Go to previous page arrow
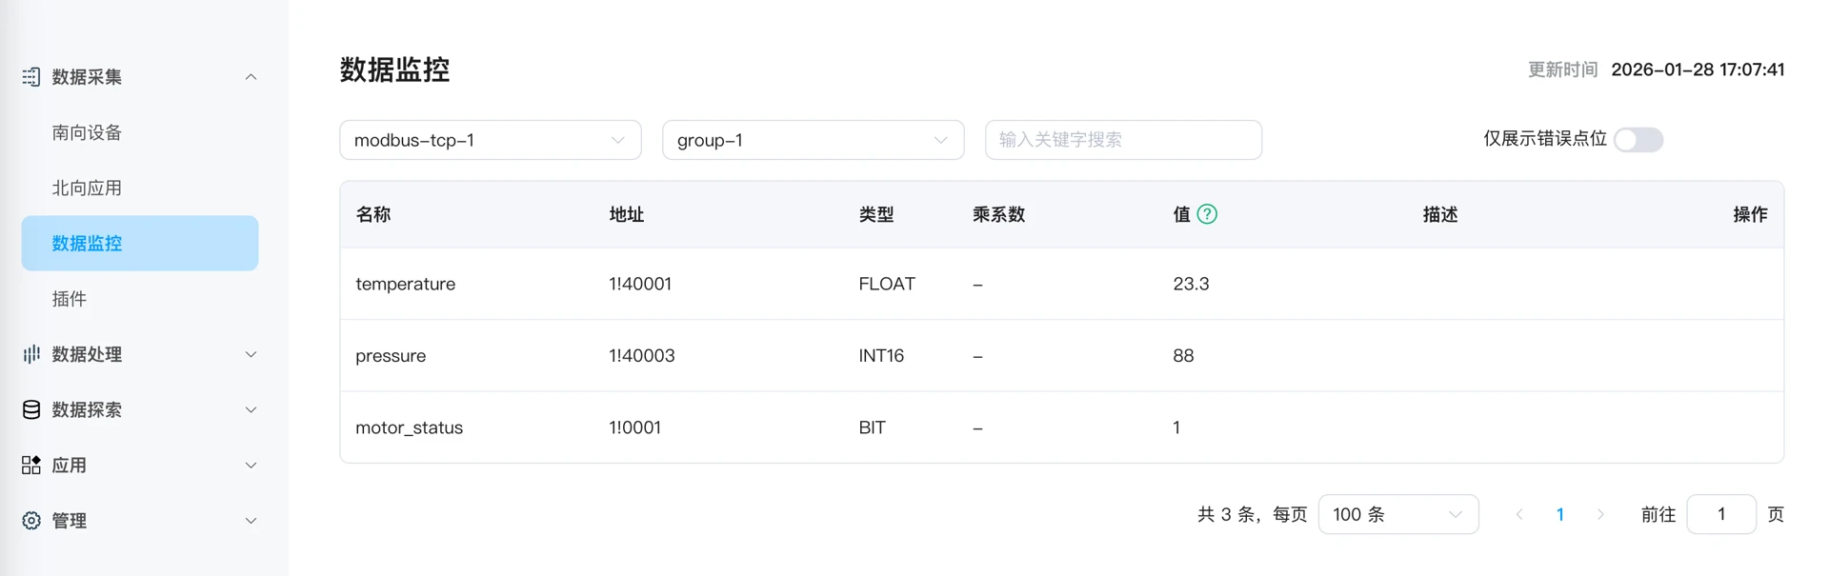The image size is (1829, 576). 1519,514
